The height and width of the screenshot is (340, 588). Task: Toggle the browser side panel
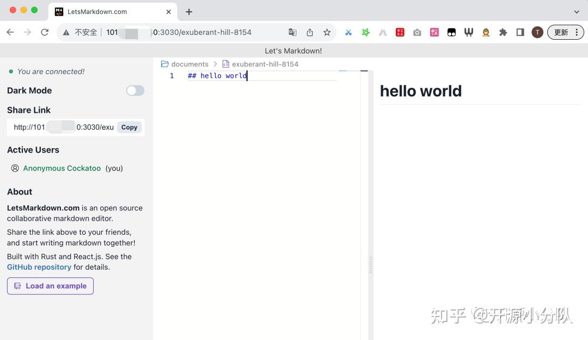coord(520,33)
